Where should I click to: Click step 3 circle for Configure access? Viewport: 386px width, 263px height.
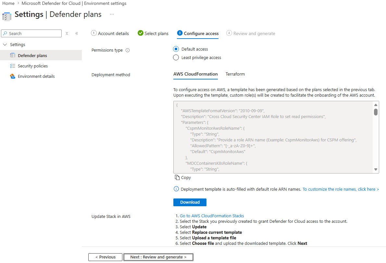[x=180, y=33]
